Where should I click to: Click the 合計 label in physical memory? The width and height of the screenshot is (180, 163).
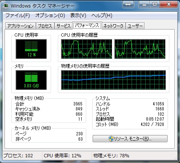pyautogui.click(x=20, y=104)
